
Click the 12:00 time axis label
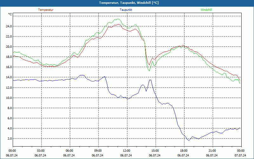(x=126, y=151)
